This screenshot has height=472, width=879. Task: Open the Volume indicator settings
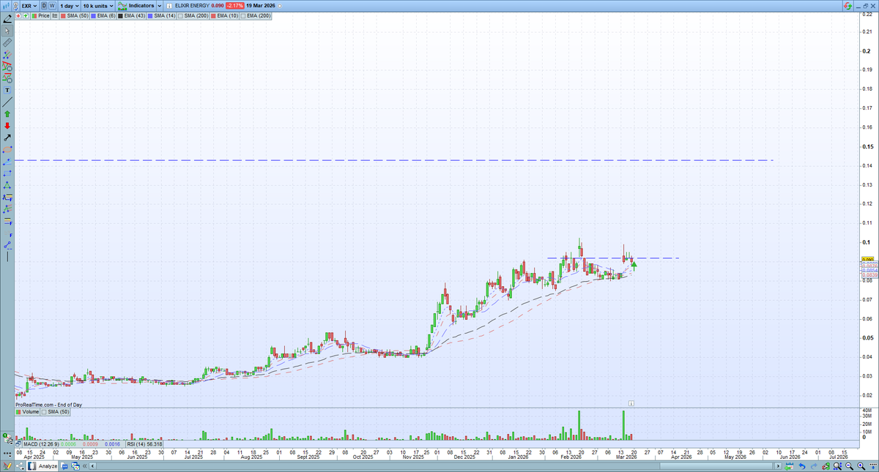(x=27, y=412)
